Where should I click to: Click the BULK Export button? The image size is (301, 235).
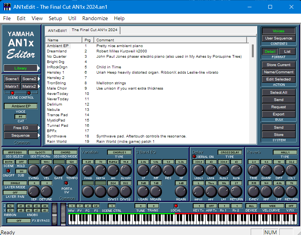click(279, 114)
